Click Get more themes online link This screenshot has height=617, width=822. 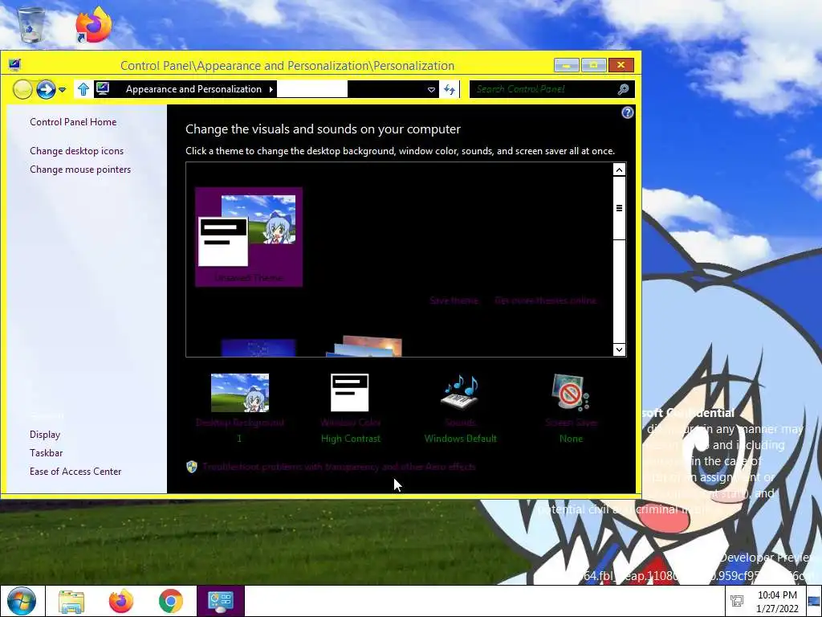pos(545,300)
